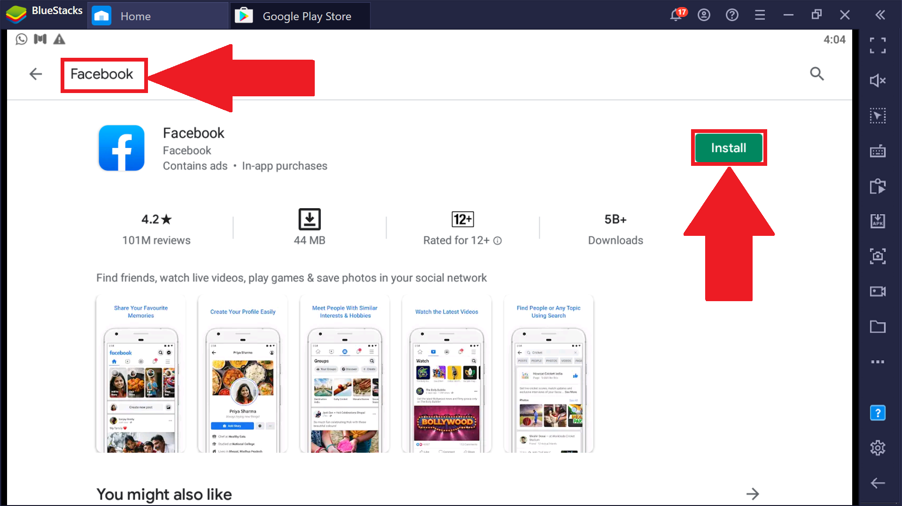
Task: Open the BlueStacks hamburger menu
Action: pos(760,15)
